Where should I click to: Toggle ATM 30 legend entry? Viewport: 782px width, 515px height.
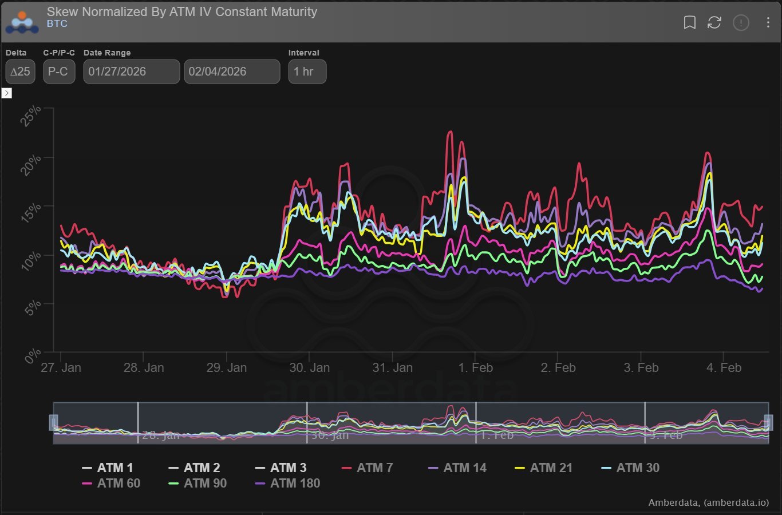click(x=637, y=468)
